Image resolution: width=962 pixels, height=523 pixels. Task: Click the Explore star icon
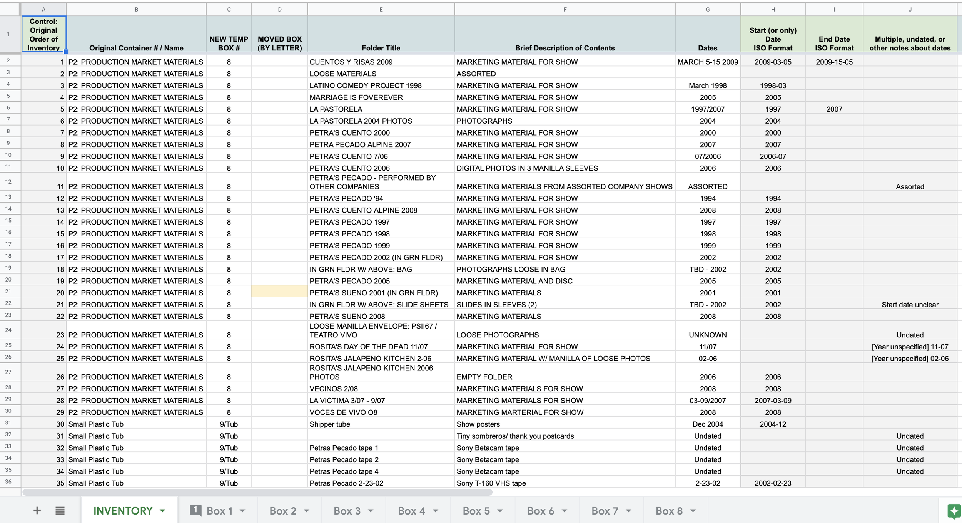click(x=954, y=511)
